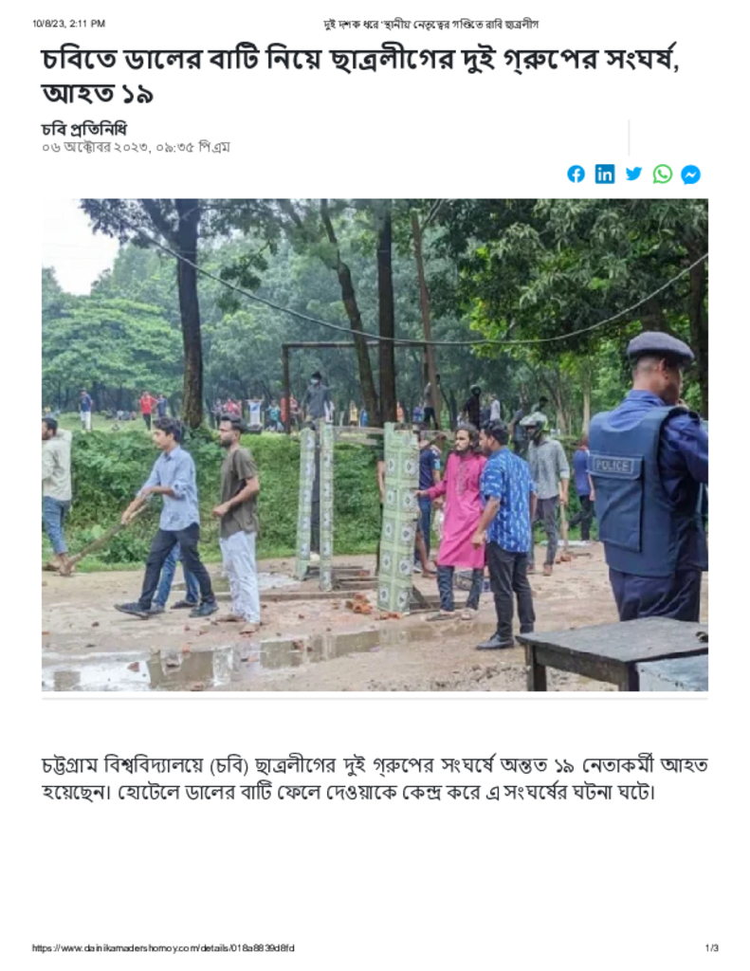The height and width of the screenshot is (971, 750).
Task: Click the POLICE vest label in photo
Action: click(x=613, y=465)
